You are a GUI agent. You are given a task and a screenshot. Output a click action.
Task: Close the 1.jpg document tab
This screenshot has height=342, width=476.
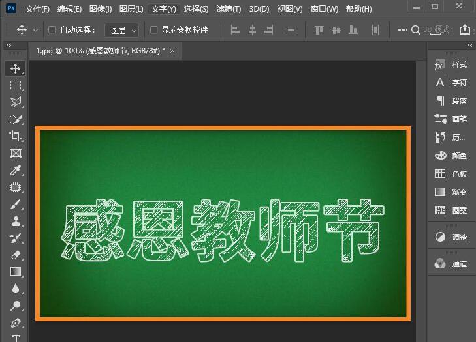(x=172, y=51)
